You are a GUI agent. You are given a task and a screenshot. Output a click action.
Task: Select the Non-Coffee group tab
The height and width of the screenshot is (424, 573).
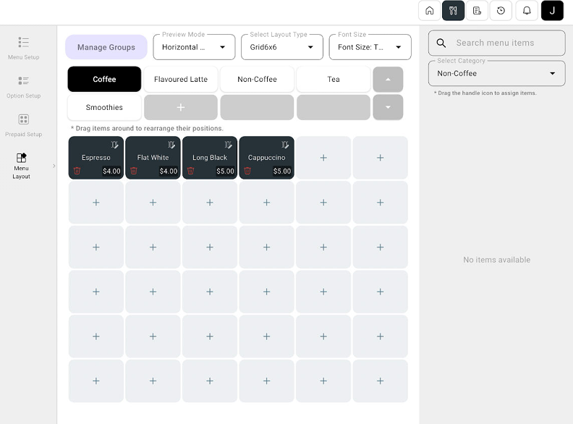258,79
